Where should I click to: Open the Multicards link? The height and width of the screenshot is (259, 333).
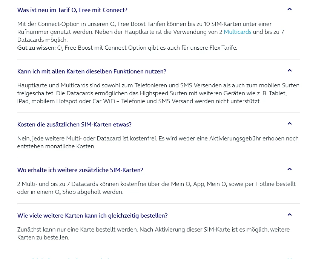[237, 32]
